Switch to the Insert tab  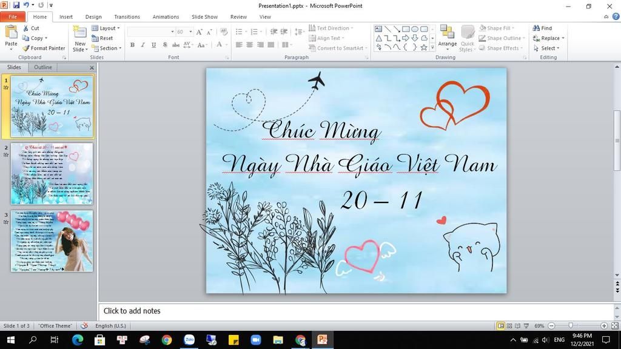[x=66, y=16]
